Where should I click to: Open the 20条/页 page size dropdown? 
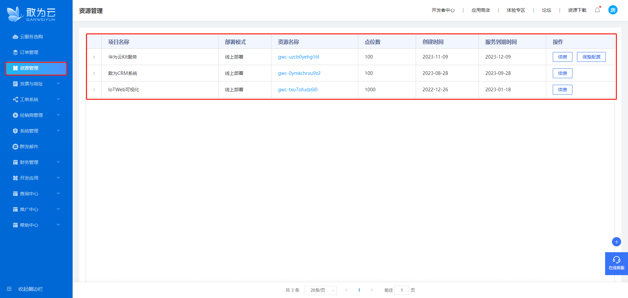pyautogui.click(x=320, y=290)
